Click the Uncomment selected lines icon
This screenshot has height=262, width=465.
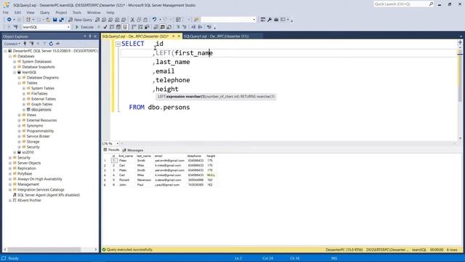pyautogui.click(x=185, y=27)
